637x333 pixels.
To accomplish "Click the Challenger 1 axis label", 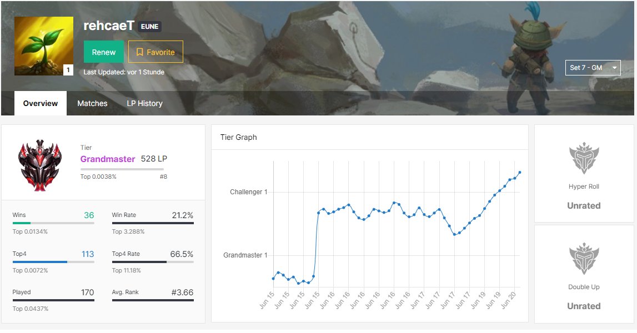I will [249, 191].
